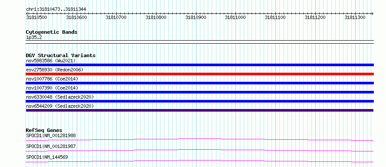Select the RefSeq Genes track heading
386x167 pixels.
[44, 130]
